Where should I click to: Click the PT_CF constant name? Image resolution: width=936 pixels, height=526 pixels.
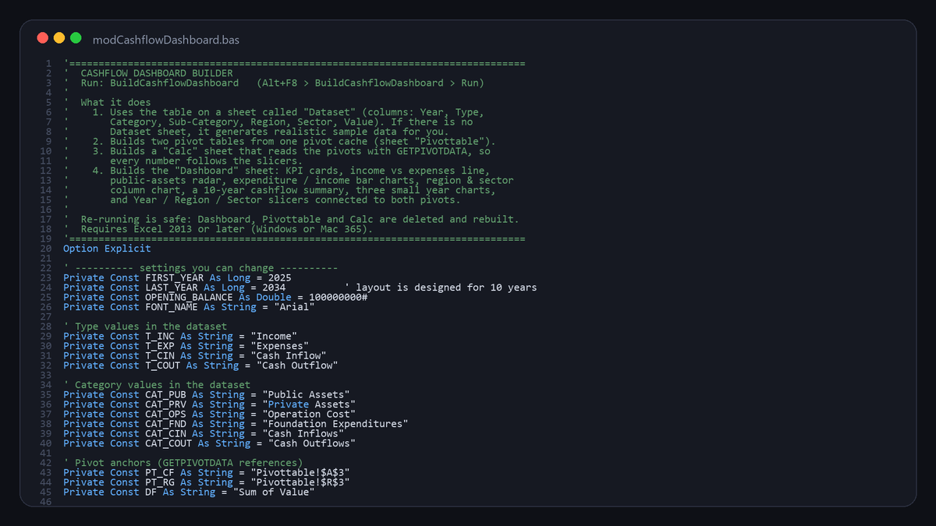(x=160, y=472)
